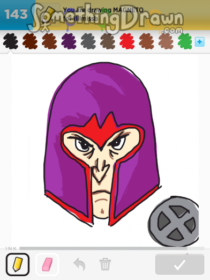Viewport: 210px width, 280px height.
Task: Clear the drawing with the trash icon
Action: pos(105,264)
